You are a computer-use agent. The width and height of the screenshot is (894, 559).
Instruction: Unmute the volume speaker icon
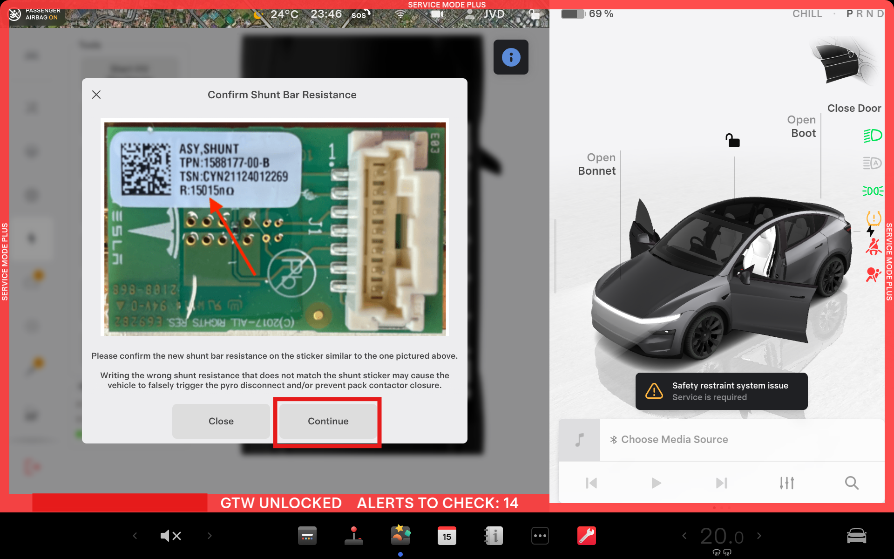170,536
